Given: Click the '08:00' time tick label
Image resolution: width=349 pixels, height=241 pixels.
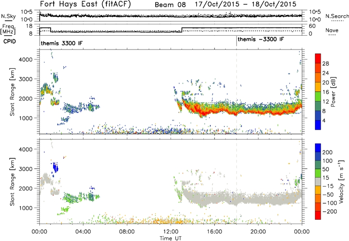Looking at the screenshot, I should click(127, 232).
